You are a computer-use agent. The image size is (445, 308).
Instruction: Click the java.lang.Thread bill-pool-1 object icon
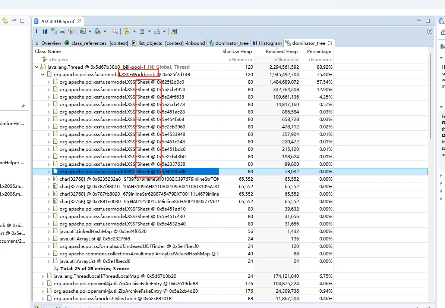43,67
